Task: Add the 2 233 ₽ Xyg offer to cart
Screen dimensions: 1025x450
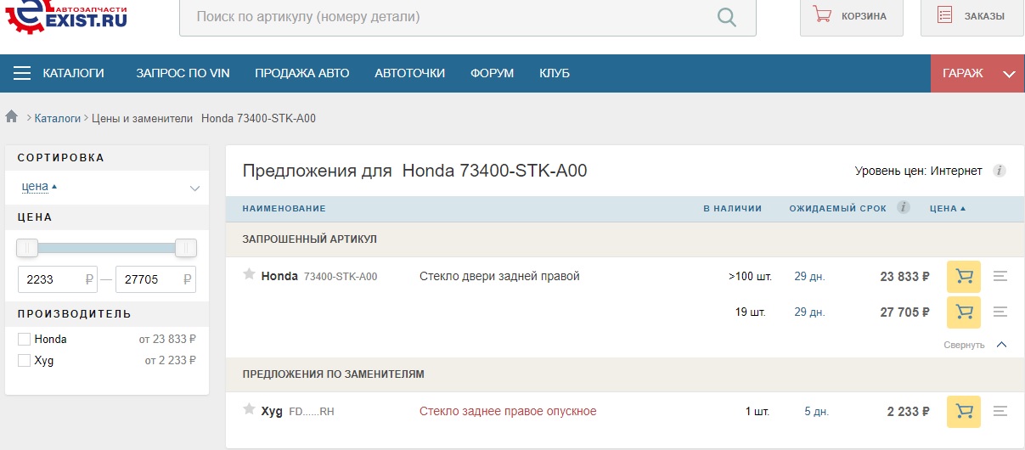Action: pyautogui.click(x=964, y=412)
